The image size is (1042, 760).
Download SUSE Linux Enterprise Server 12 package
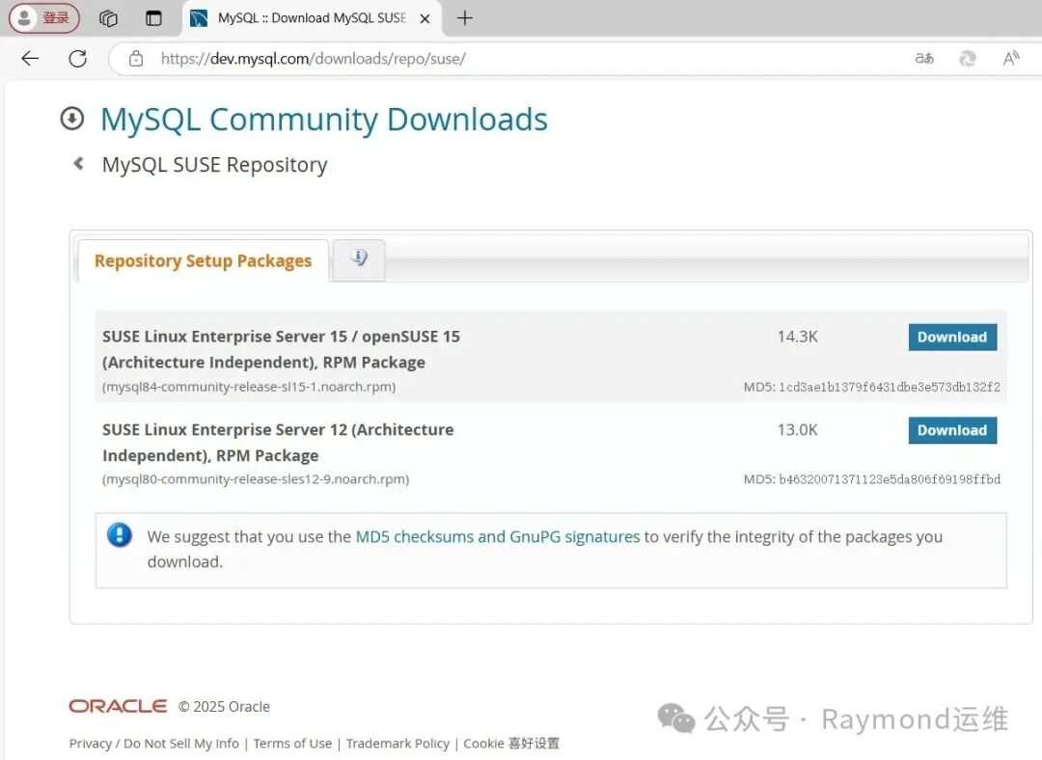[x=952, y=430]
